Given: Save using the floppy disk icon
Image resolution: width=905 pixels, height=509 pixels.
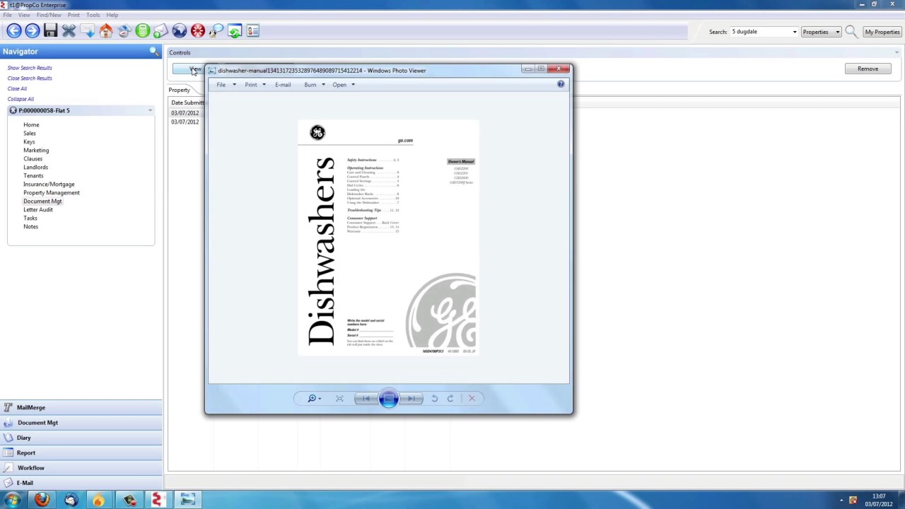Looking at the screenshot, I should 50,31.
